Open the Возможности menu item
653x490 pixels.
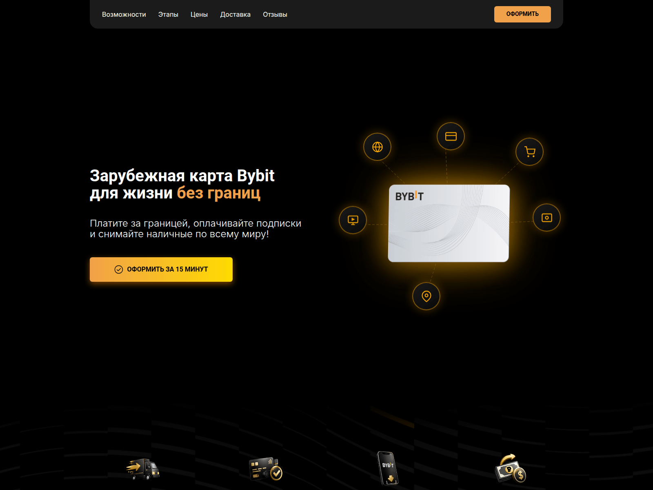124,15
